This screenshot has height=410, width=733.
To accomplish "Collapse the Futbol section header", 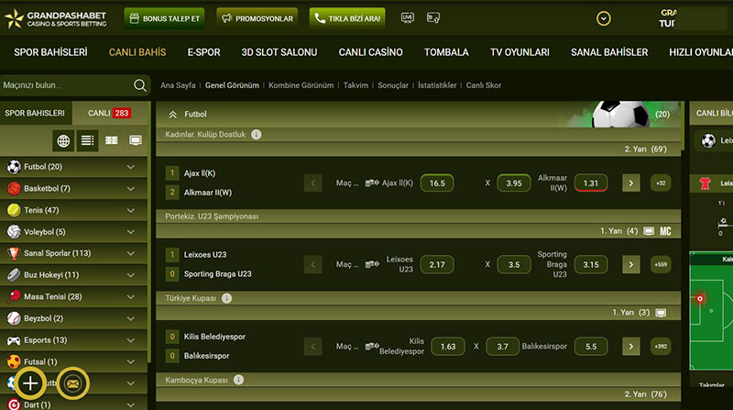I will point(172,115).
